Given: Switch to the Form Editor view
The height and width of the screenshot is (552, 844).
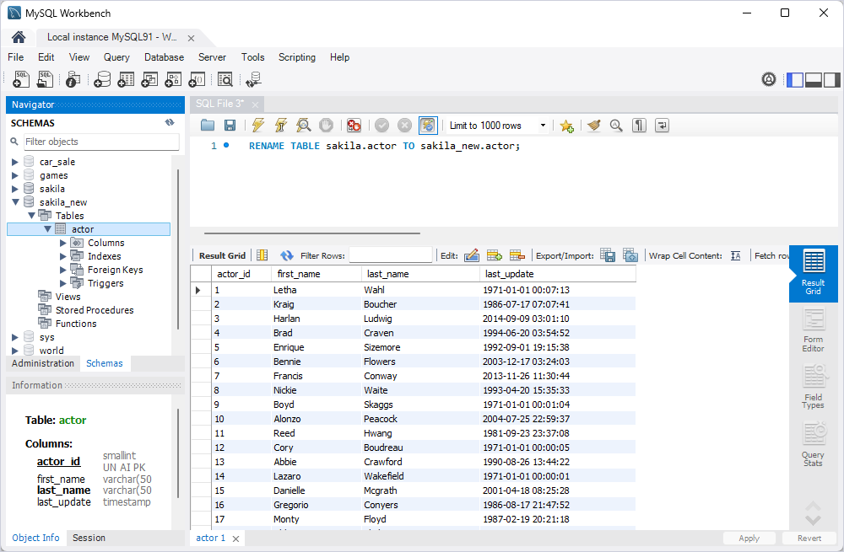Looking at the screenshot, I should click(814, 330).
